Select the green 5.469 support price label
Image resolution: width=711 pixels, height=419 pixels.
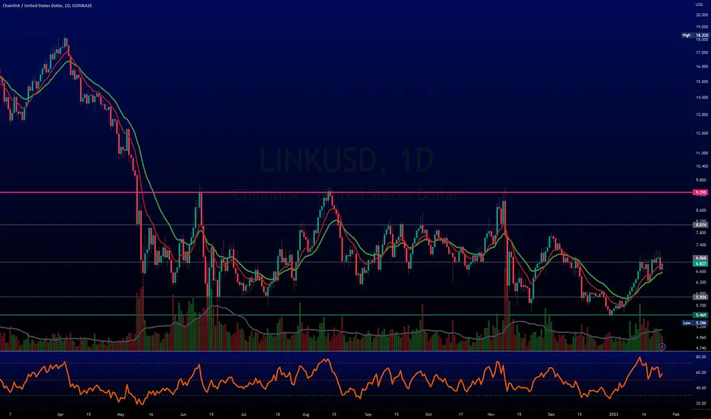coord(700,315)
